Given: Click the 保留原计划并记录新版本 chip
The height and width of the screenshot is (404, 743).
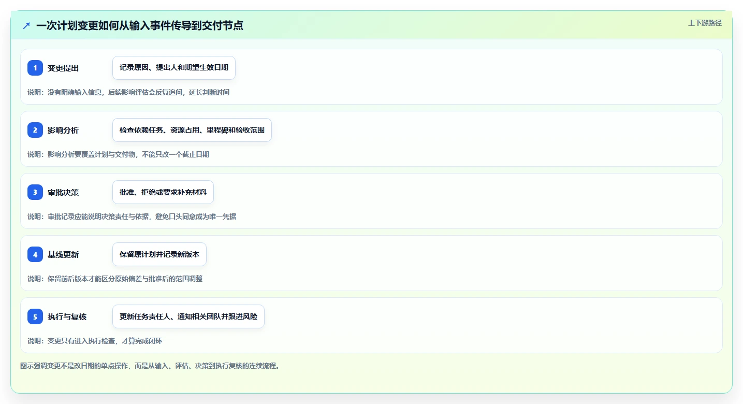Looking at the screenshot, I should pyautogui.click(x=159, y=254).
